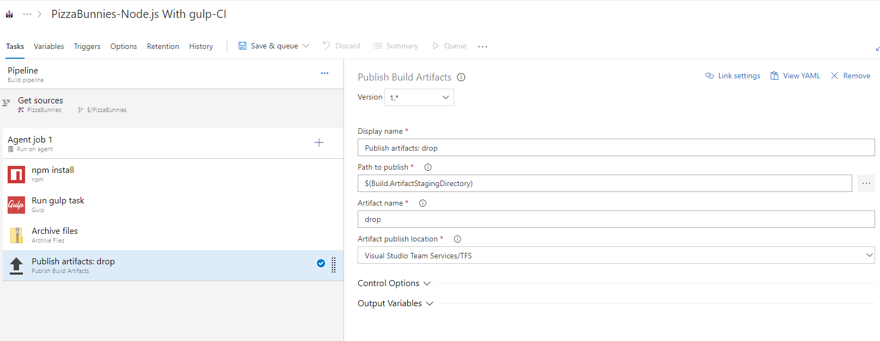
Task: Click the fullscreen expand arrow icon
Action: coord(877,48)
